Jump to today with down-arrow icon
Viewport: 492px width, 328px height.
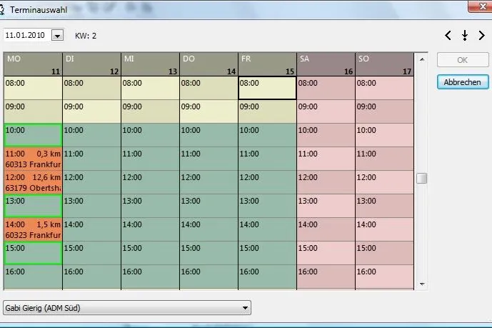465,36
